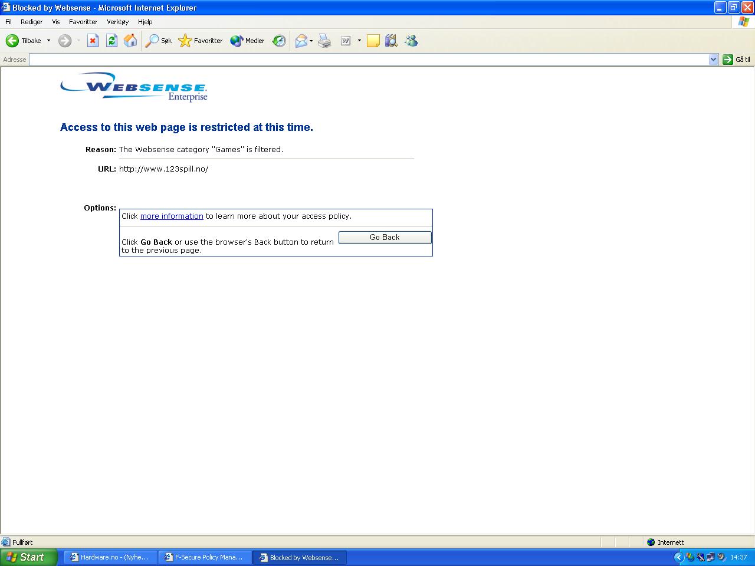Go to the Home page icon
Viewport: 755px width, 566px height.
(130, 41)
